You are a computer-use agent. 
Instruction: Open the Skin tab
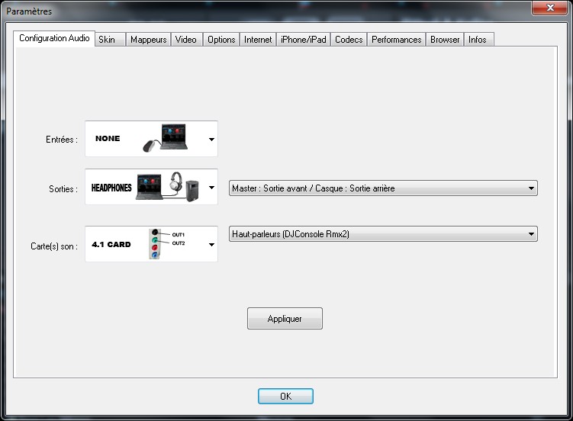pyautogui.click(x=110, y=40)
